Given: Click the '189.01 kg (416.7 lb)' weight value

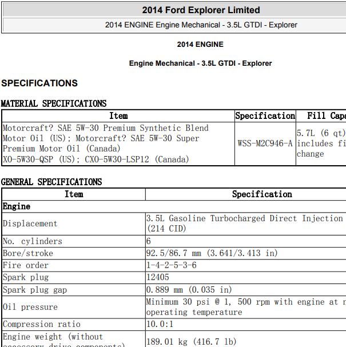Looking at the screenshot, I should (191, 342).
